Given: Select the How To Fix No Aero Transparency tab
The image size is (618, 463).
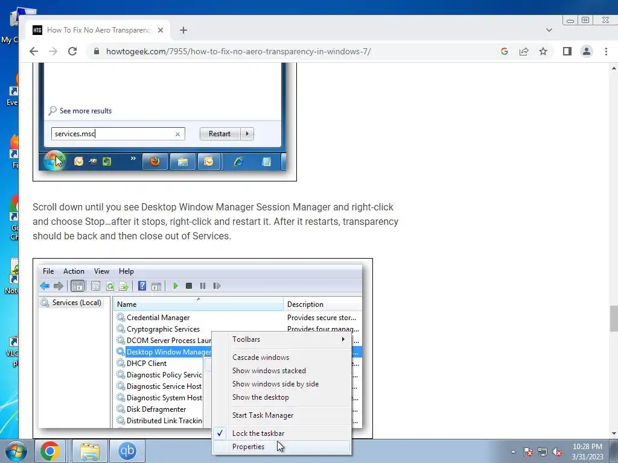Looking at the screenshot, I should pos(98,30).
